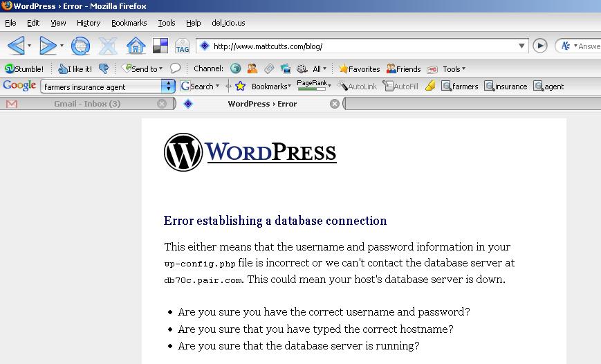The image size is (601, 364).
Task: Click the Forward navigation arrow
Action: [48, 46]
